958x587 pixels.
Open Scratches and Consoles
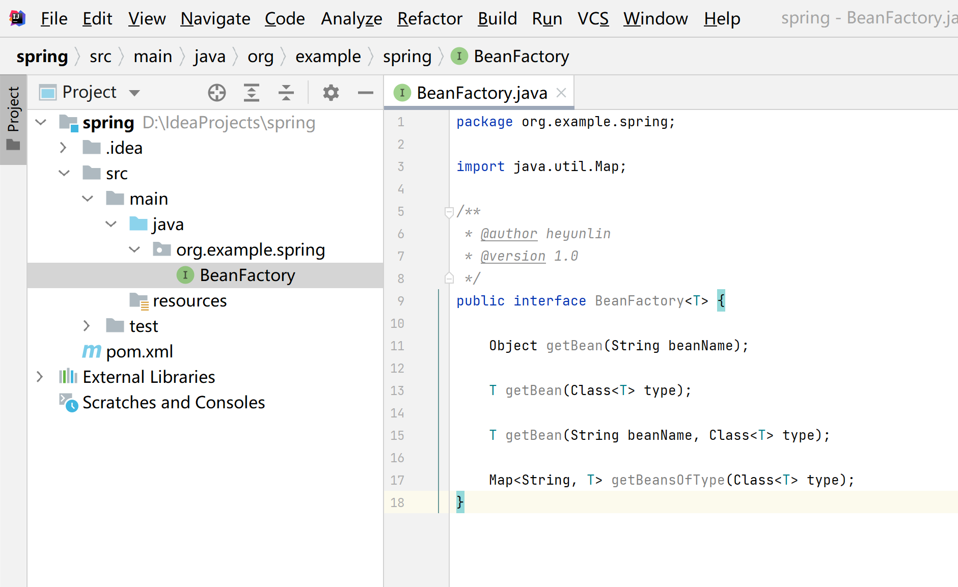click(174, 402)
